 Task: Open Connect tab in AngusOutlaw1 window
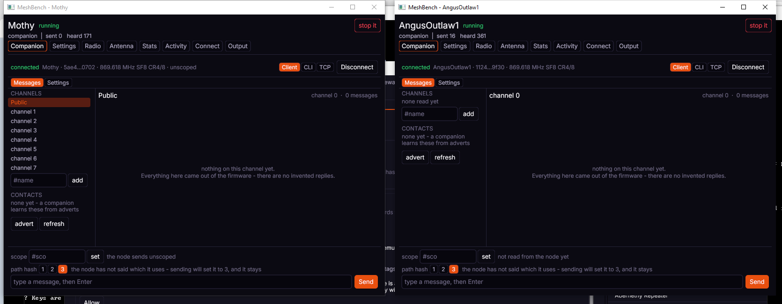point(598,46)
